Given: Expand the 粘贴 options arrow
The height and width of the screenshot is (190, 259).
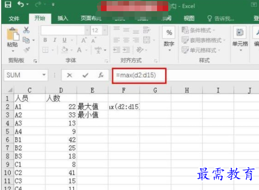Looking at the screenshot, I should tap(13, 51).
